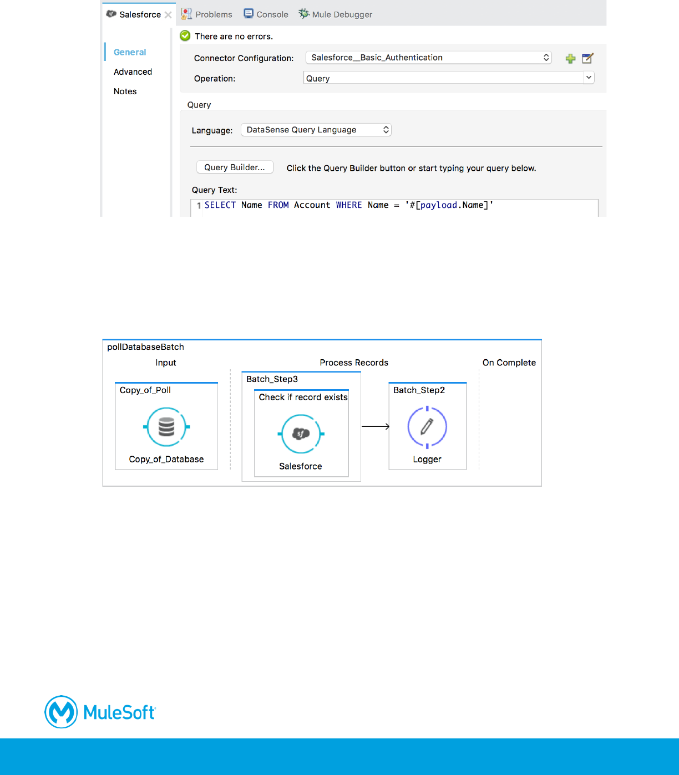Open the Connector Configuration dropdown
This screenshot has height=775, width=679.
[x=428, y=58]
